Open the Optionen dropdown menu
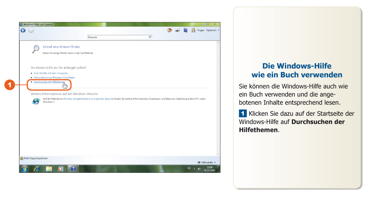This screenshot has height=197, width=370. [x=213, y=30]
